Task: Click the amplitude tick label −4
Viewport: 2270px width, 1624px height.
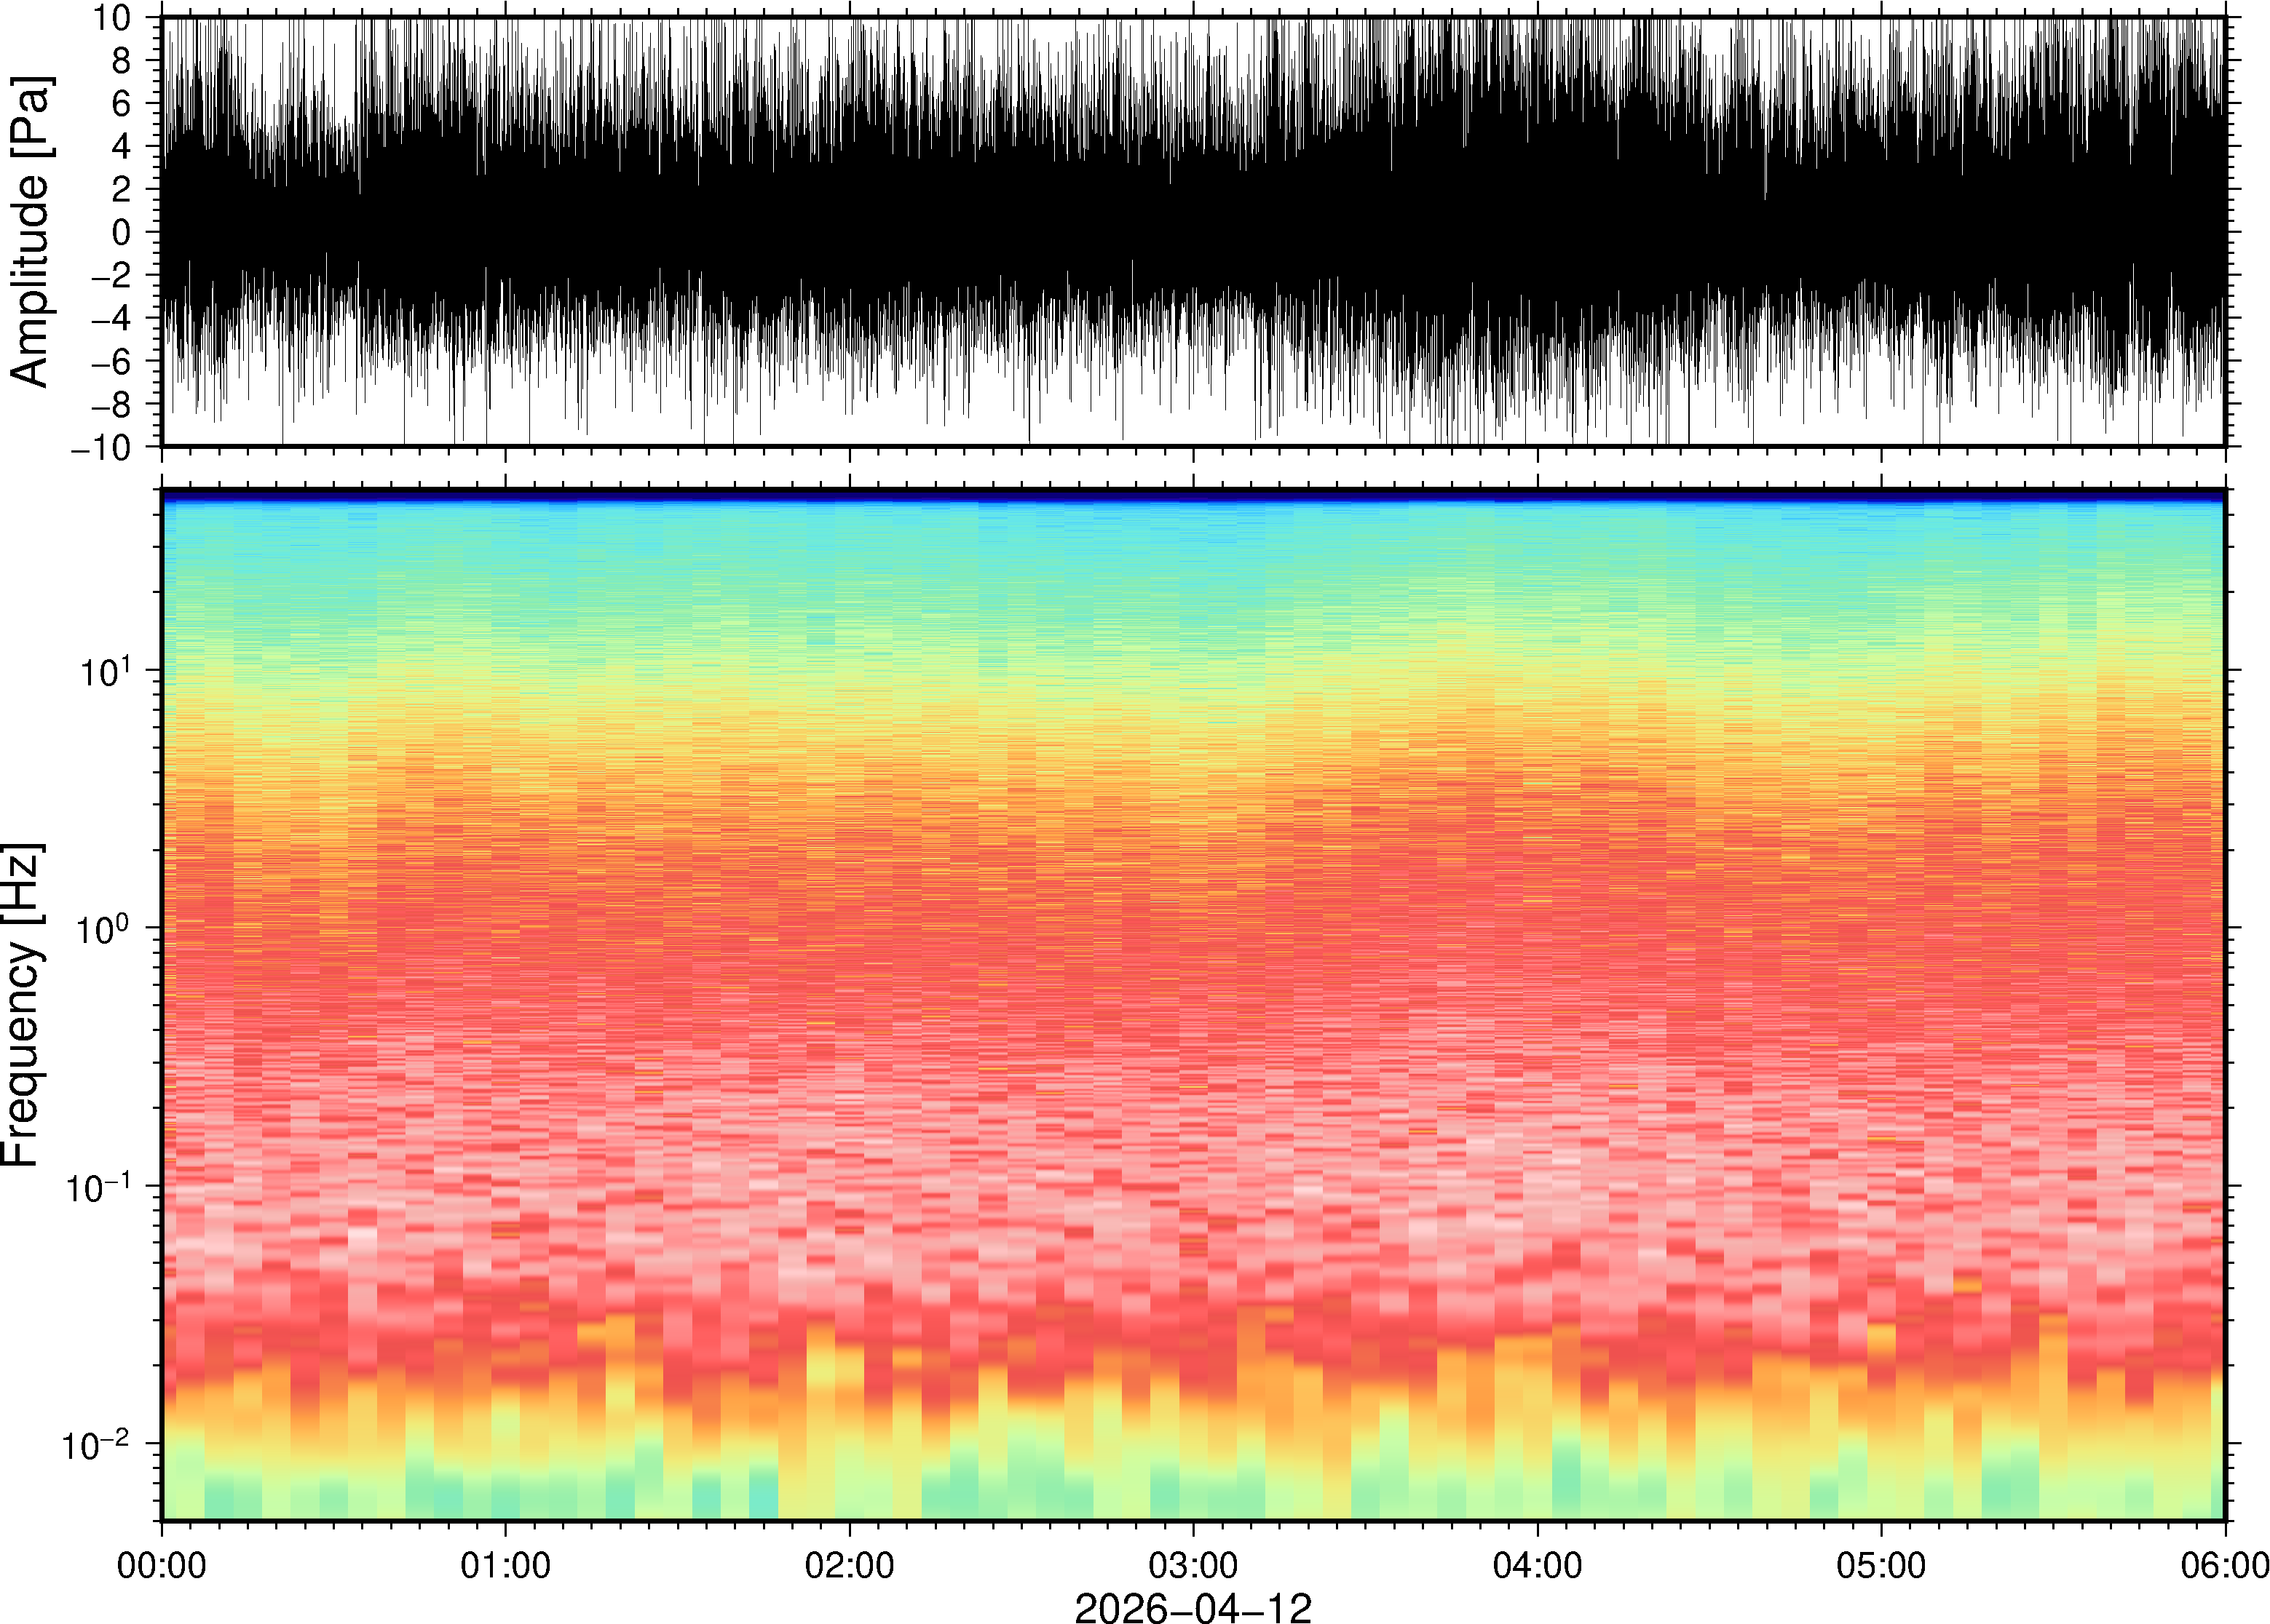Action: [110, 318]
